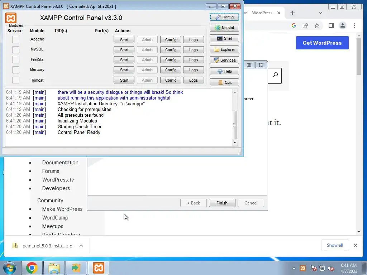The height and width of the screenshot is (275, 367).
Task: Open Chrome three-dot menu
Action: point(354,25)
